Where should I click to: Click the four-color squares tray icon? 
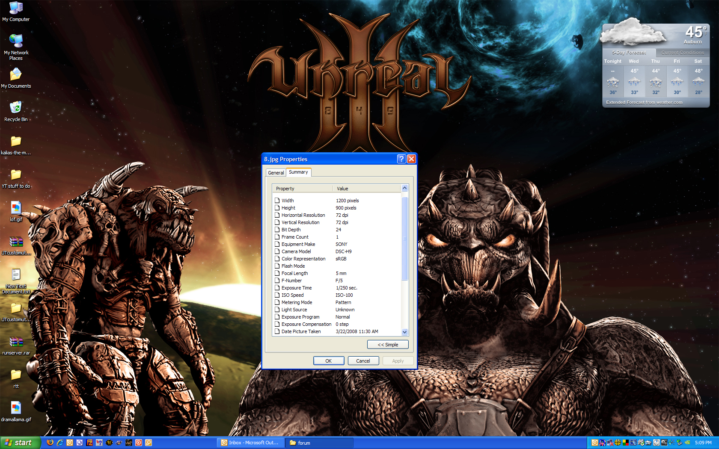click(626, 443)
